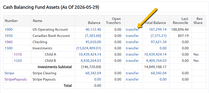The image size is (209, 93).
Task: Click transfer for US Operating Account
Action: (132, 30)
